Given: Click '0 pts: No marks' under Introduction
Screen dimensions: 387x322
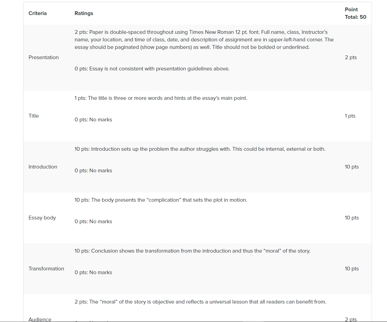Looking at the screenshot, I should pos(93,171).
